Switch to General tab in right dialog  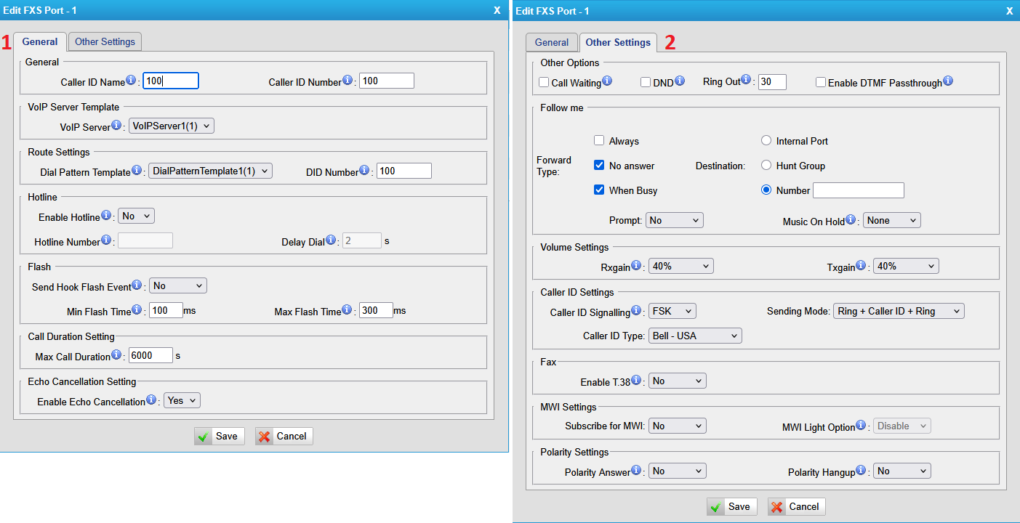[552, 43]
